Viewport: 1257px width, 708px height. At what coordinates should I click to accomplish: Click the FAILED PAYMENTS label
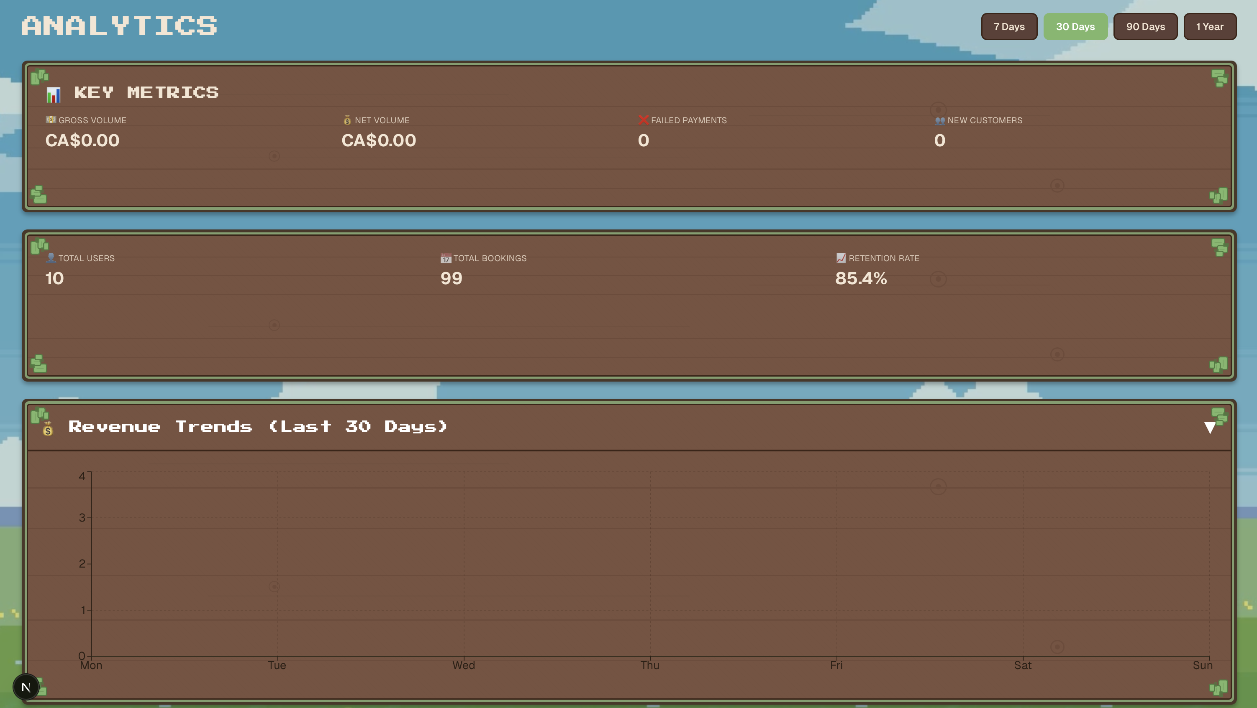coord(689,120)
